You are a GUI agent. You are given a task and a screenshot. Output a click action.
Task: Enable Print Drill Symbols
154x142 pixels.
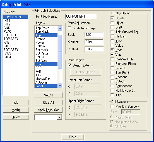112,106
